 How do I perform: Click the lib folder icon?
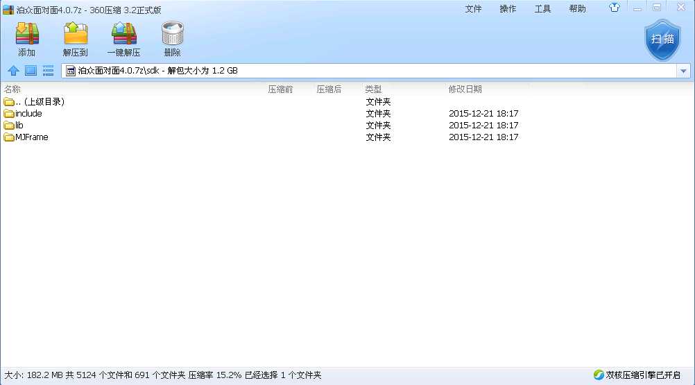pyautogui.click(x=9, y=126)
